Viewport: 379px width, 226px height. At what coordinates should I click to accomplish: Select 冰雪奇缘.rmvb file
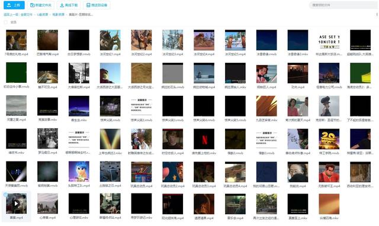266,40
